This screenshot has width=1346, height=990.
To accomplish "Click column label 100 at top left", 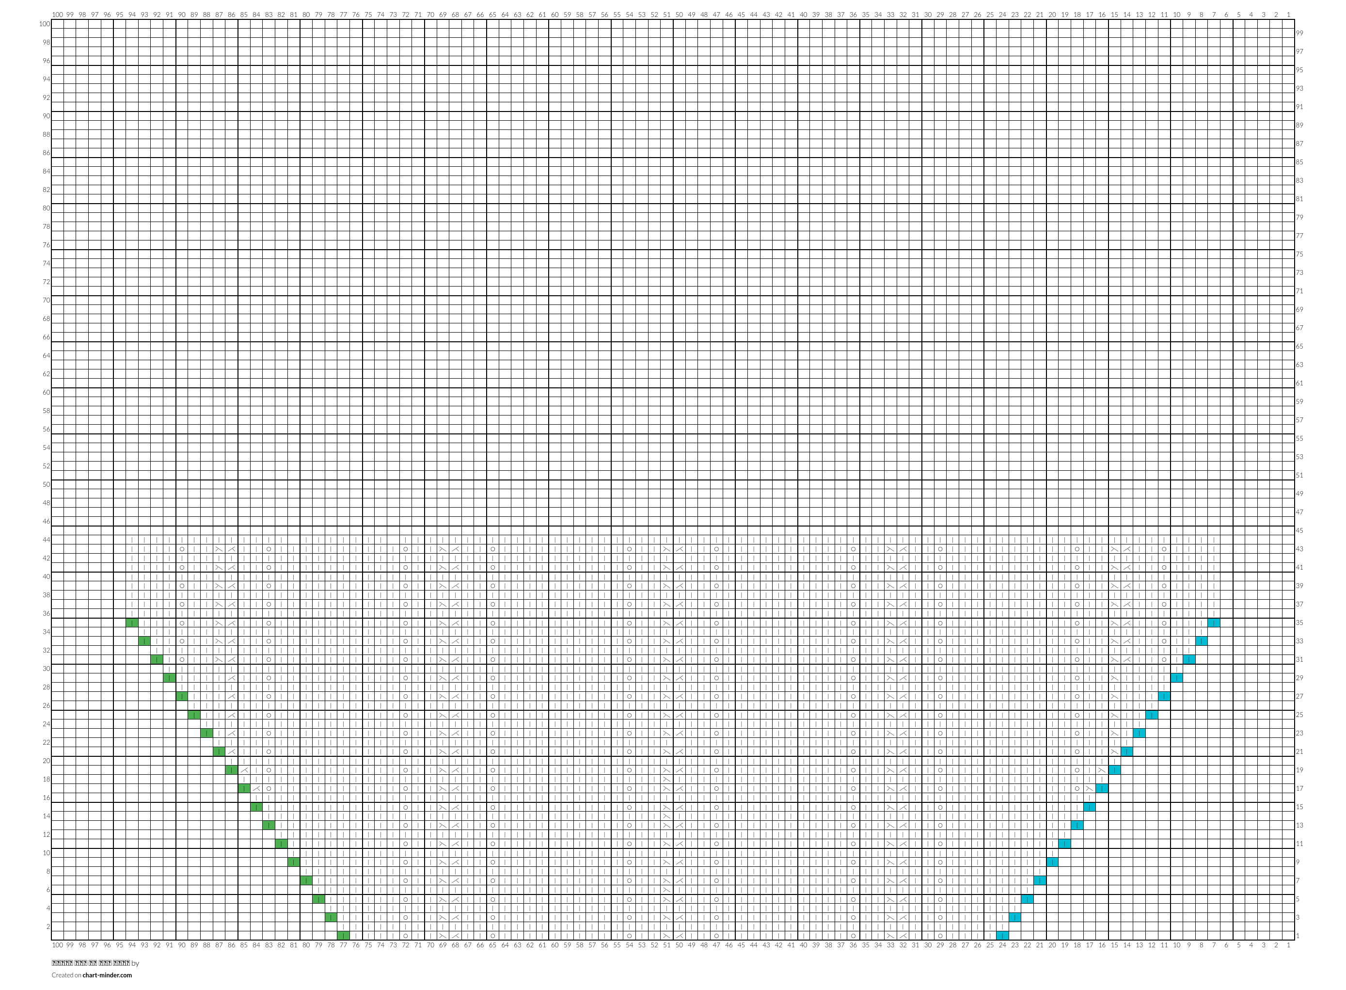I will (57, 15).
